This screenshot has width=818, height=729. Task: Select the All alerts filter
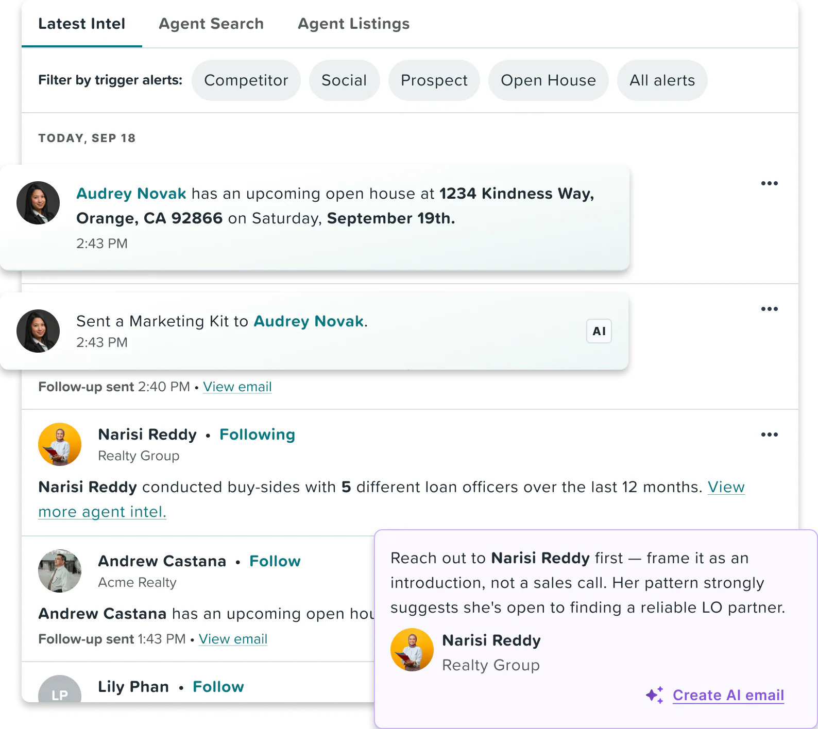click(662, 80)
